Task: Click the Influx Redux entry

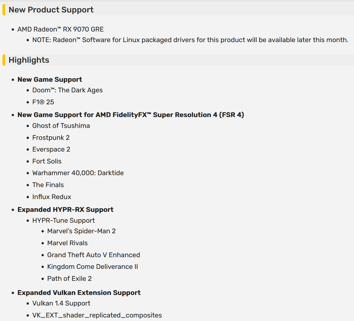Action: [52, 197]
